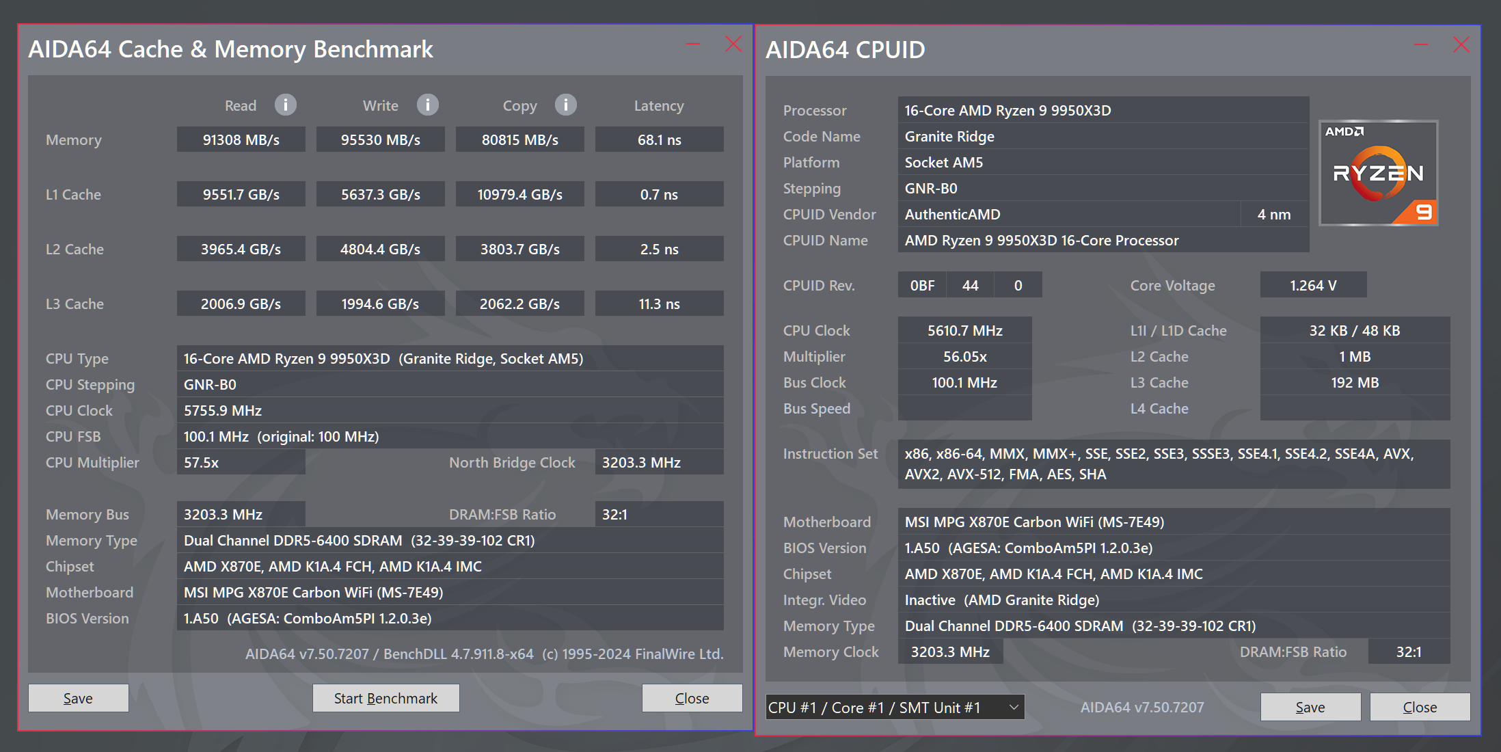Click L2 Cache value 1 MB
The height and width of the screenshot is (752, 1501).
point(1355,356)
